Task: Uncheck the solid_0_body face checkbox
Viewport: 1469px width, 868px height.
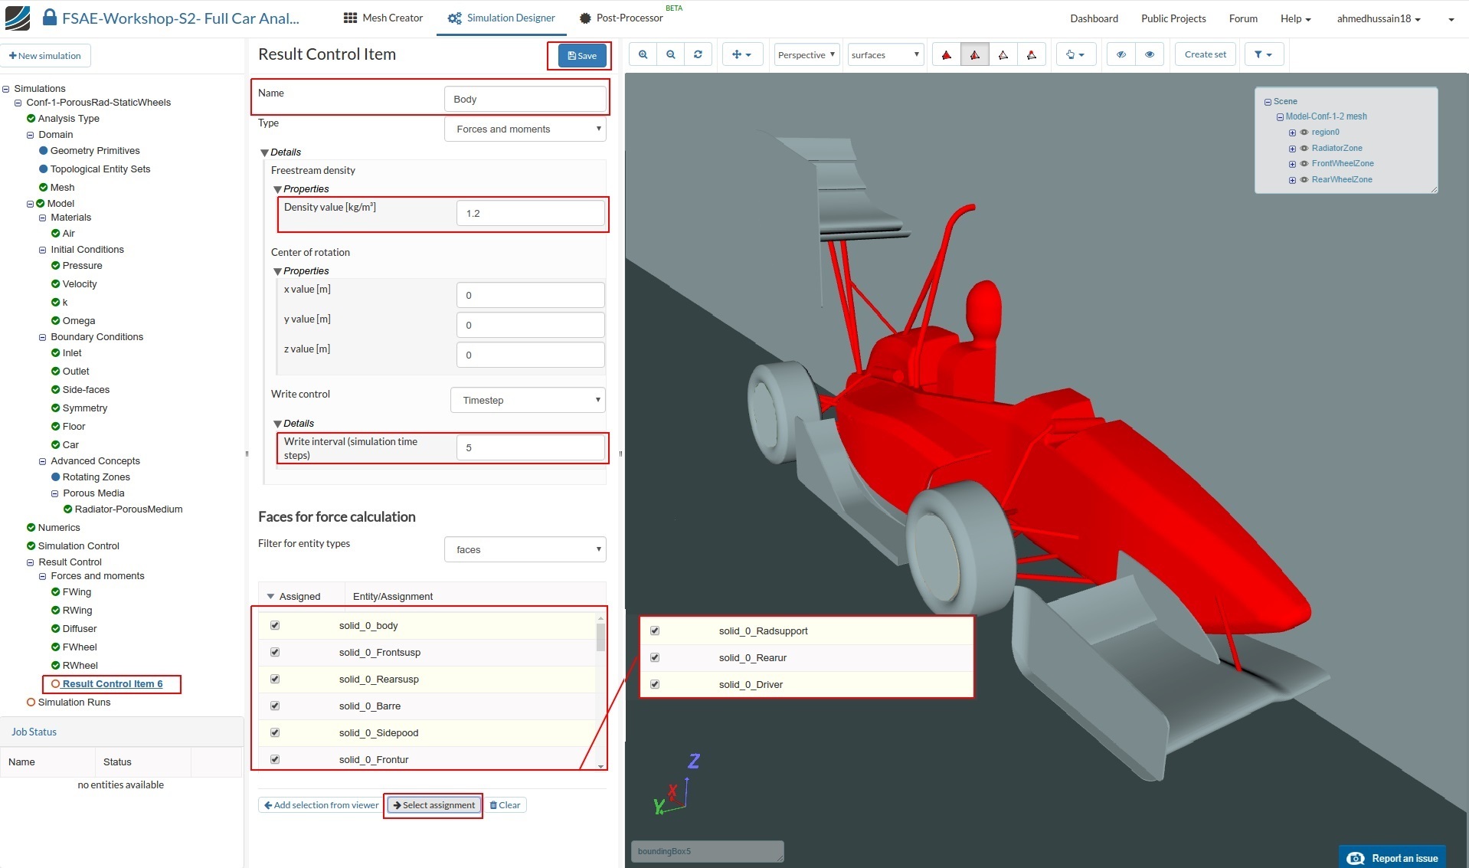Action: [275, 625]
